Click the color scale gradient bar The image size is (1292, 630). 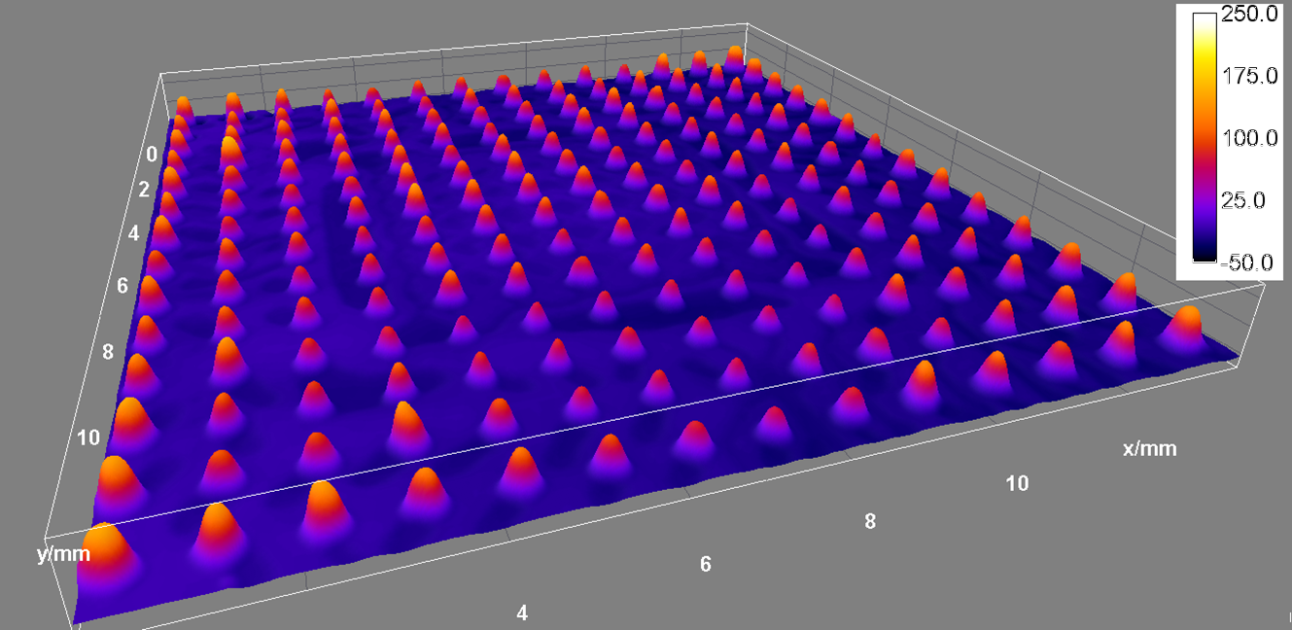coord(1205,137)
